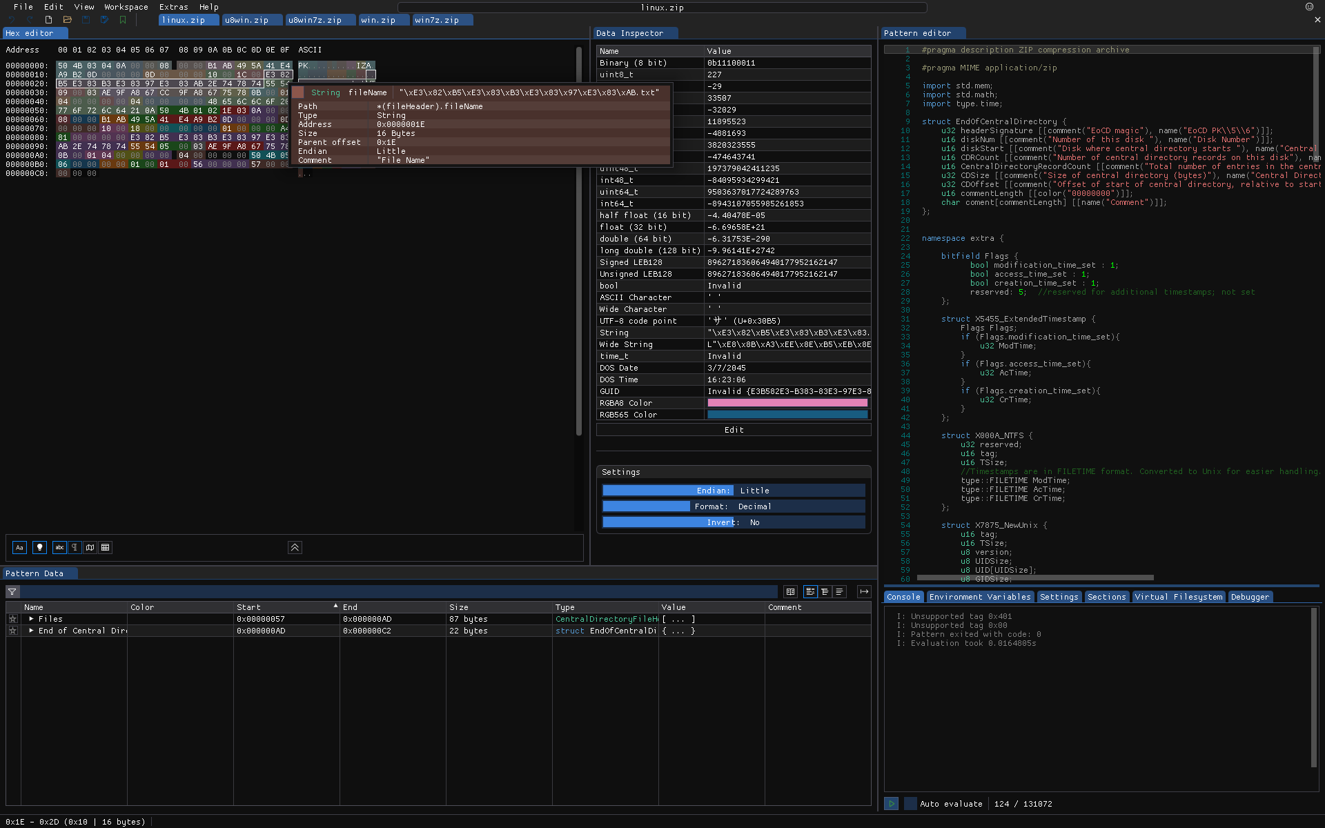1325x828 pixels.
Task: Toggle the lightbulb highlight option in the hex editor
Action: 39,547
